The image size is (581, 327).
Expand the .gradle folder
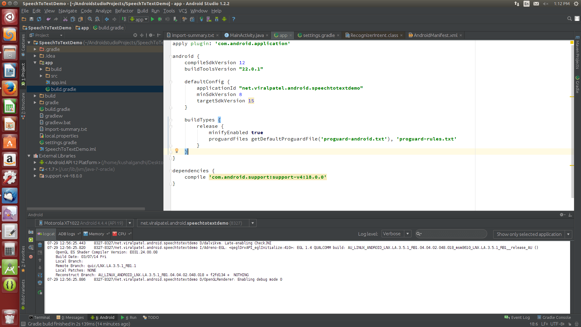click(x=35, y=49)
